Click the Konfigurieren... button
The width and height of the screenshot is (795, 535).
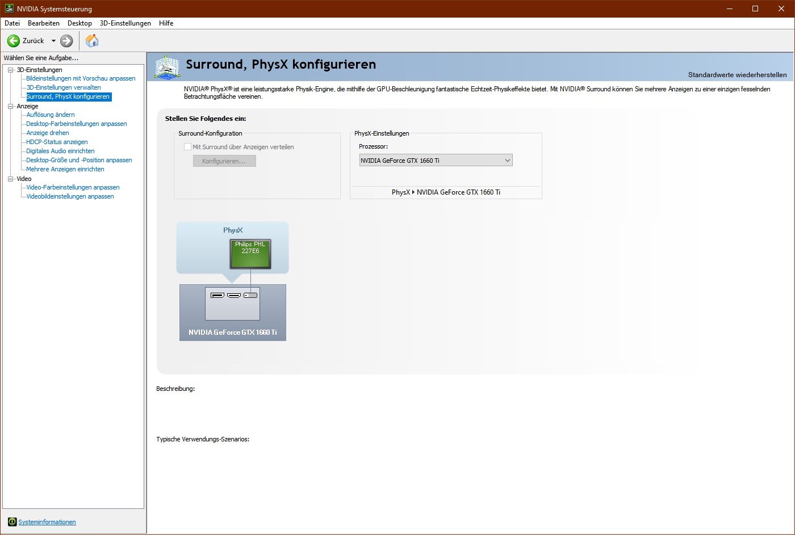[x=224, y=161]
